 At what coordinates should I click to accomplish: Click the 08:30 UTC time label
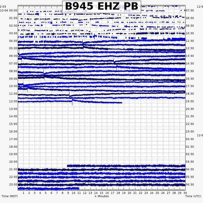(190, 18)
